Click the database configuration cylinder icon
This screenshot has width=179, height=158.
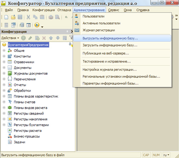[22, 25]
